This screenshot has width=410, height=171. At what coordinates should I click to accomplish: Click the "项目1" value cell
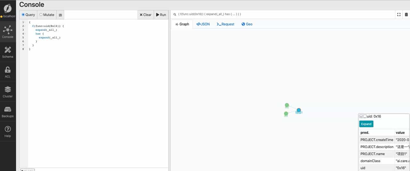(x=402, y=154)
